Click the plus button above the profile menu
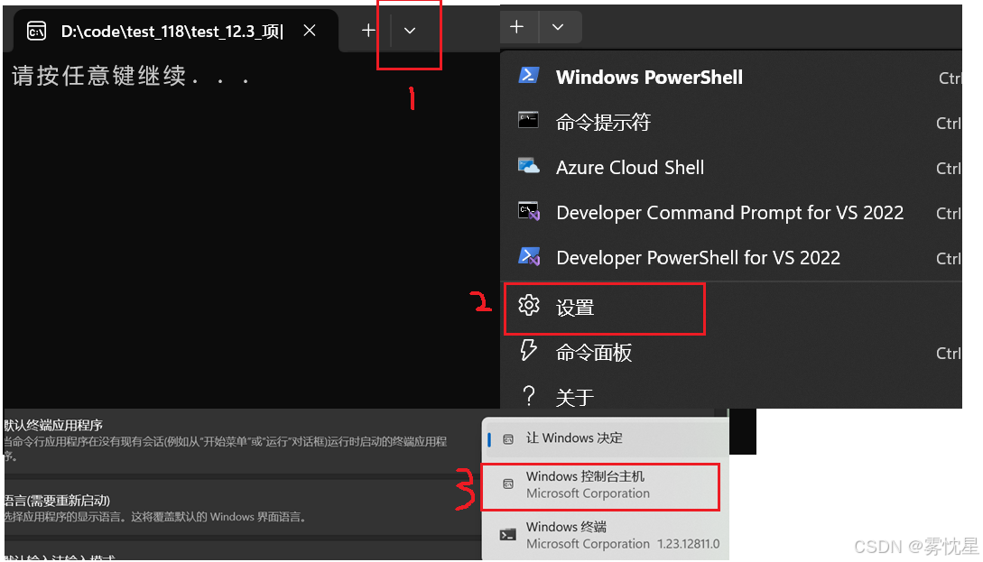This screenshot has width=983, height=562. coord(516,27)
